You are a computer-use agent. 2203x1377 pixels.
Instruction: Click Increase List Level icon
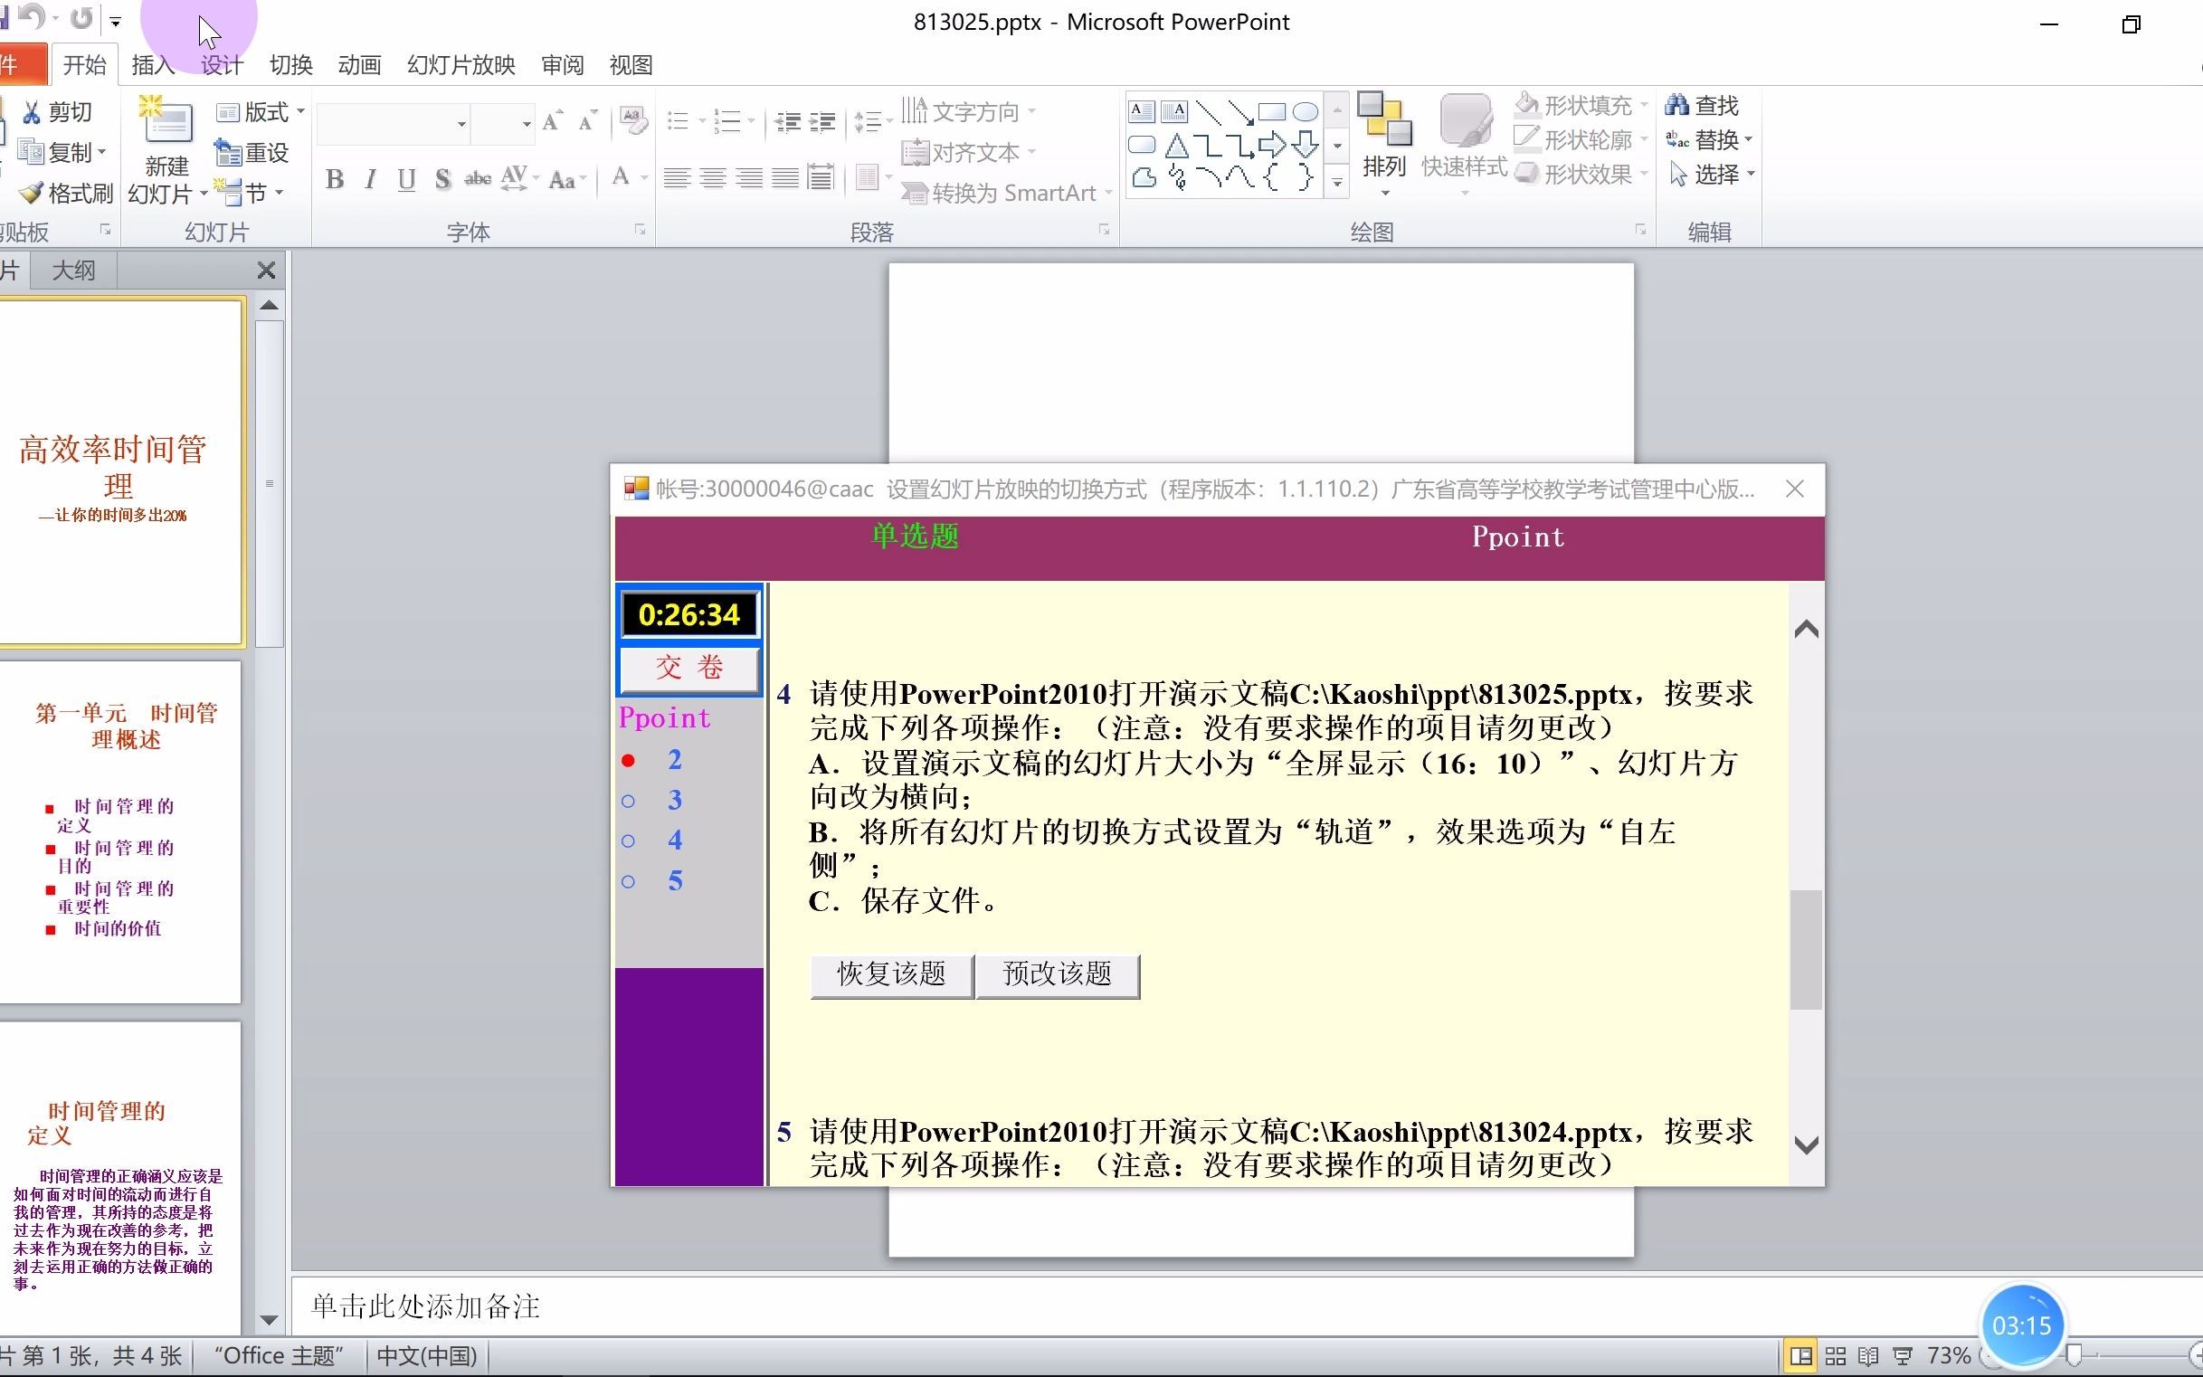(822, 121)
